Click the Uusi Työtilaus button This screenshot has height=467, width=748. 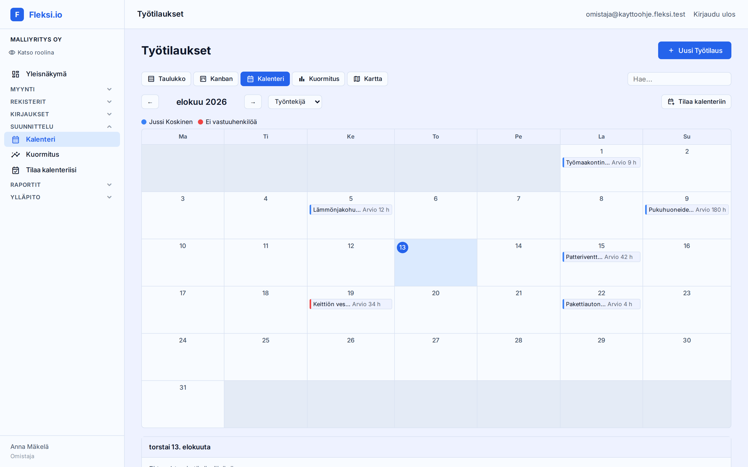694,50
